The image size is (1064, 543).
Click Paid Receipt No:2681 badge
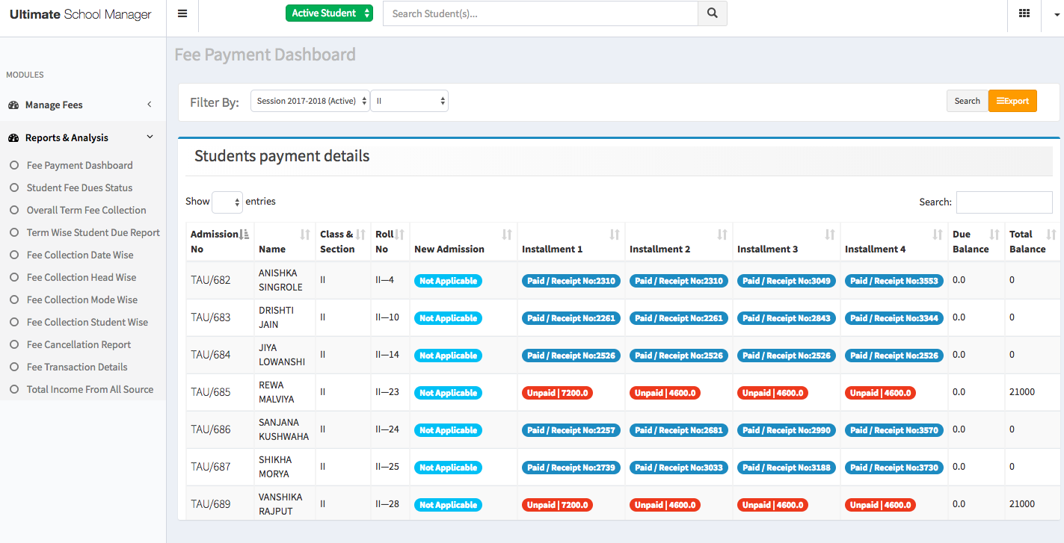pyautogui.click(x=679, y=430)
